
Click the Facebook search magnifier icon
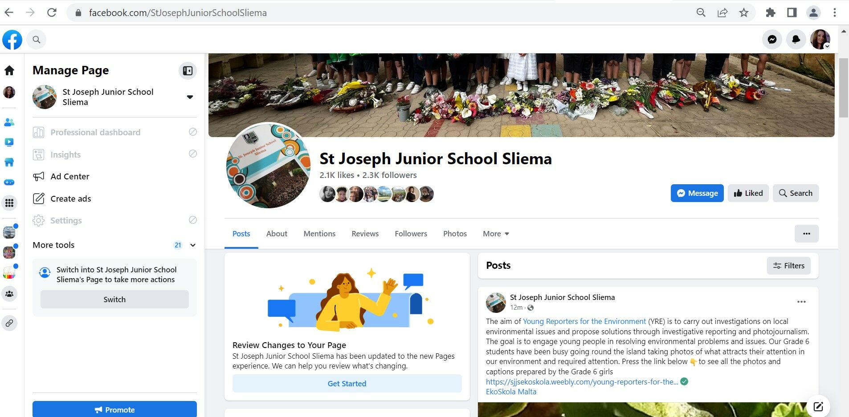(37, 40)
